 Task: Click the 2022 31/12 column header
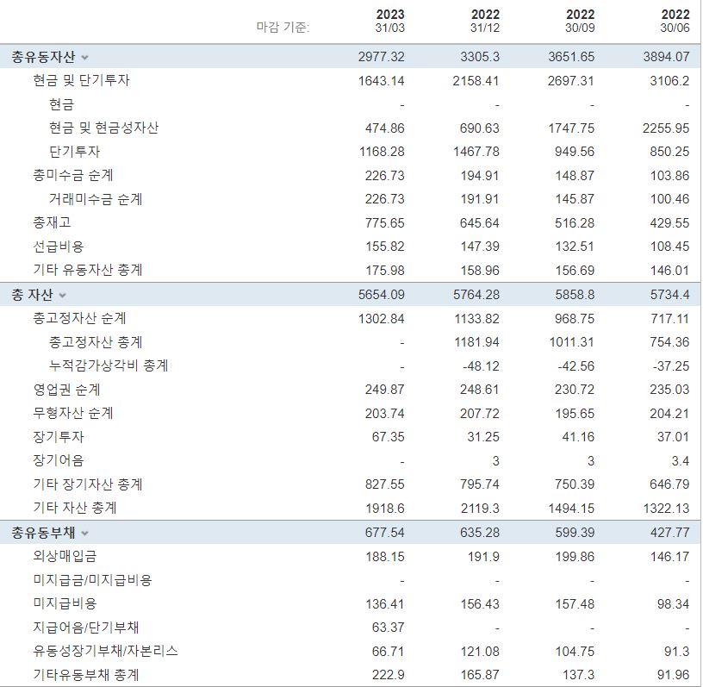point(485,21)
